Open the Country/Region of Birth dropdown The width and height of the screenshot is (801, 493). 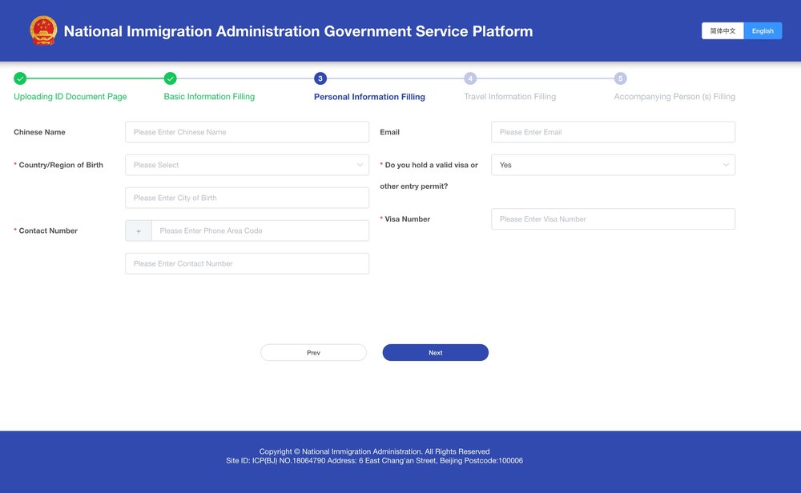click(246, 164)
